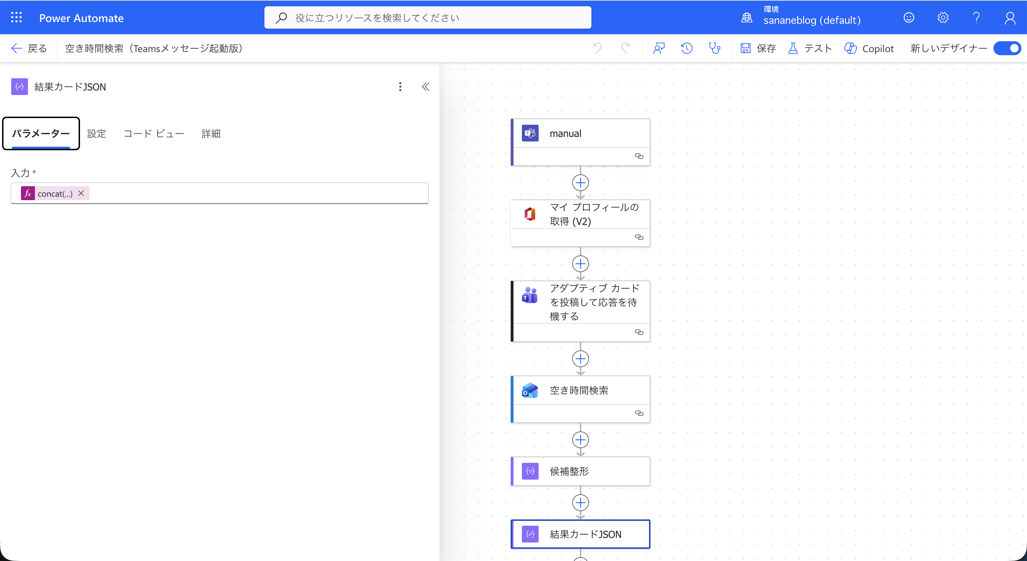Click the feedback smiley icon
This screenshot has width=1027, height=561.
point(909,17)
